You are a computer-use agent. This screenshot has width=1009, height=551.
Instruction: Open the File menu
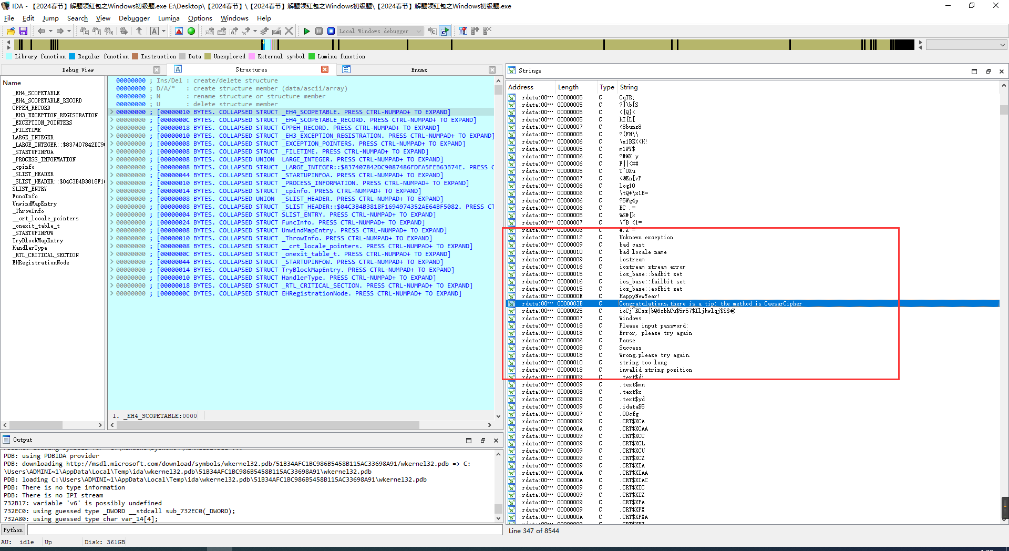click(9, 18)
